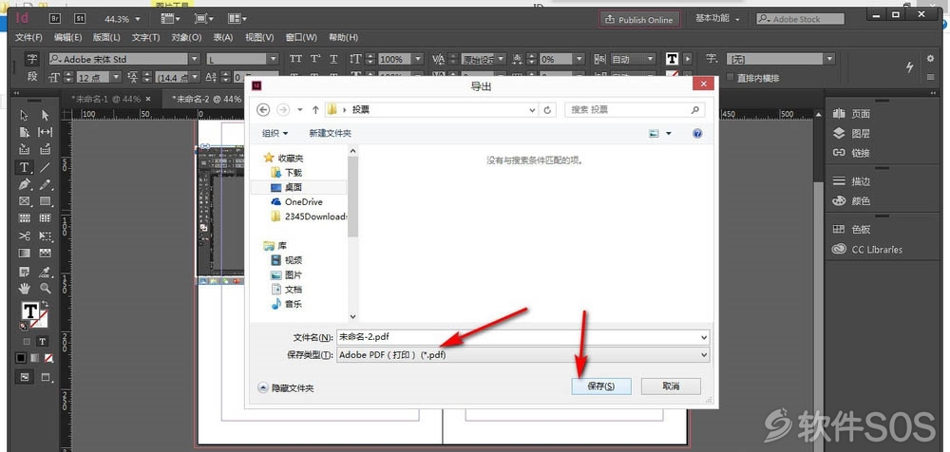
Task: Toggle formatting affects text button
Action: tap(42, 342)
